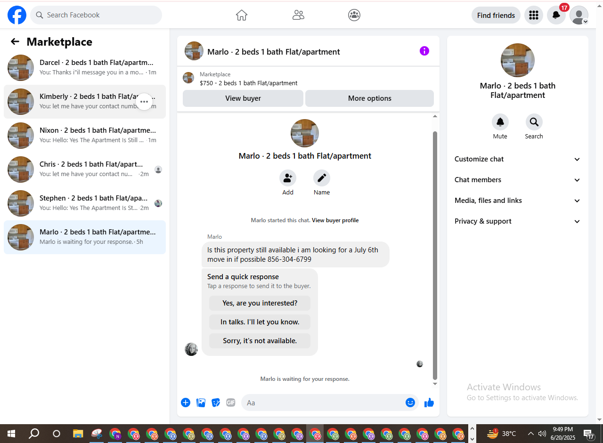Viewport: 603px width, 443px height.
Task: Click the back arrow beside Marketplace
Action: coord(15,41)
